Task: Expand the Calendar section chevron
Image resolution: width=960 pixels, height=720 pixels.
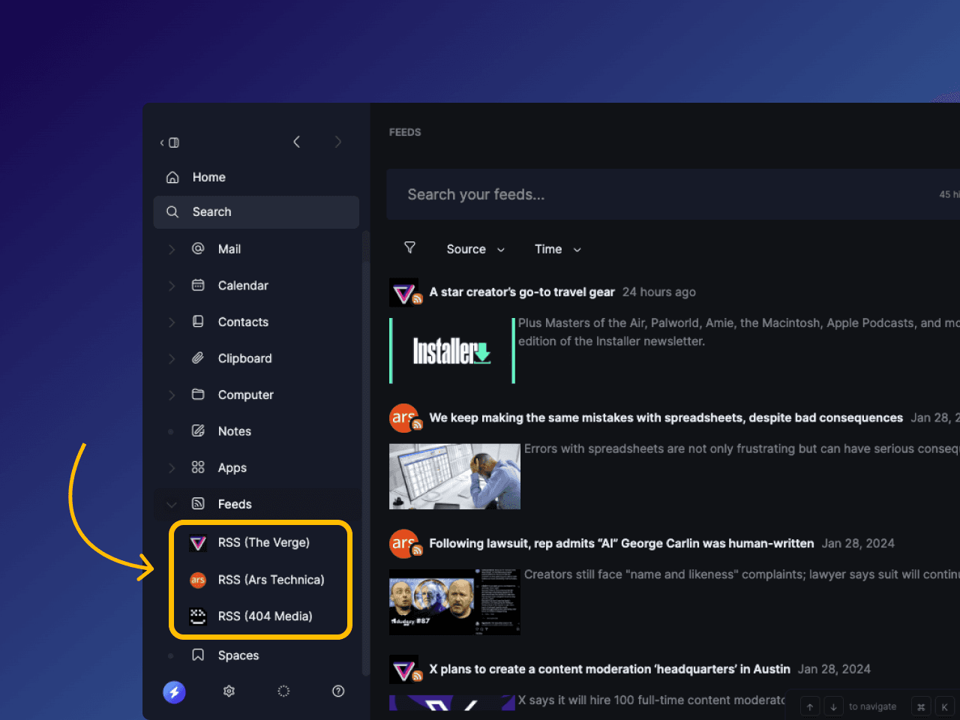Action: tap(172, 286)
